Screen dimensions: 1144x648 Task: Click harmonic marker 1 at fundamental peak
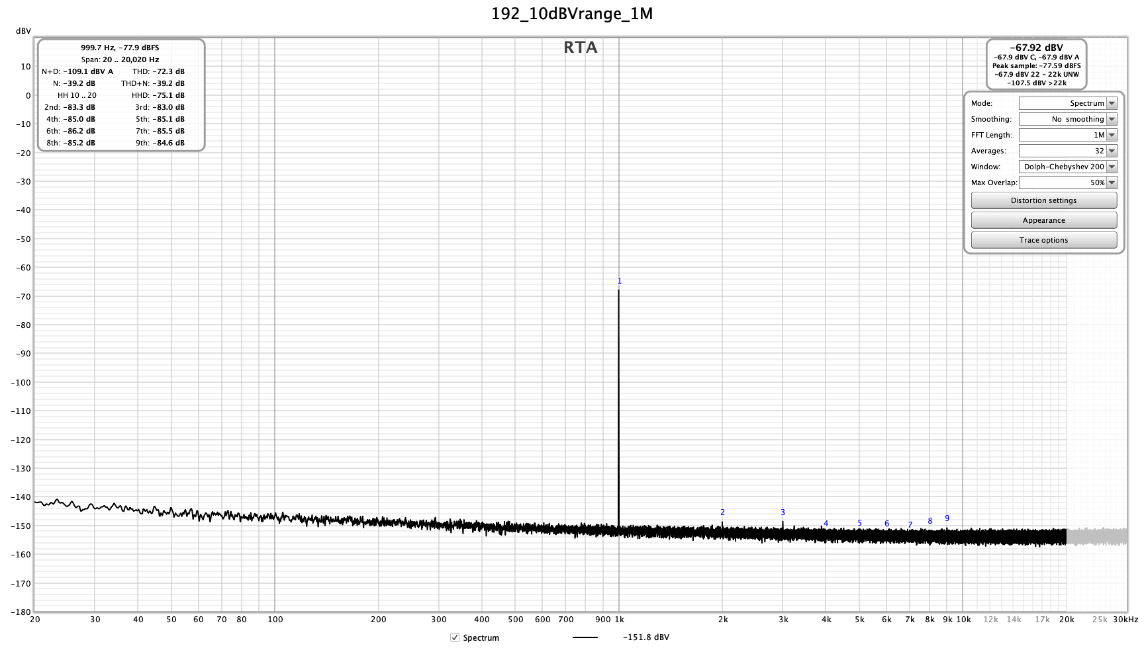click(x=620, y=281)
